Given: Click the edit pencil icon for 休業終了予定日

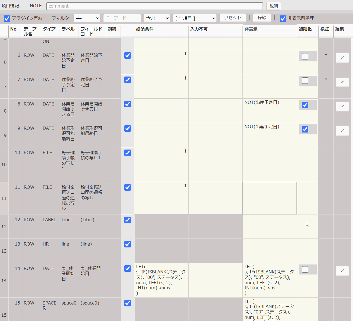Looking at the screenshot, I should click(x=342, y=82).
